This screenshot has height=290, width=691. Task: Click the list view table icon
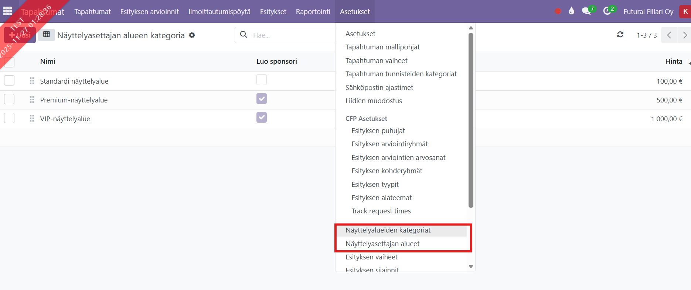47,35
